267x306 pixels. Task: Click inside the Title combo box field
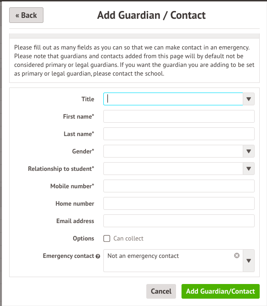tap(173, 99)
